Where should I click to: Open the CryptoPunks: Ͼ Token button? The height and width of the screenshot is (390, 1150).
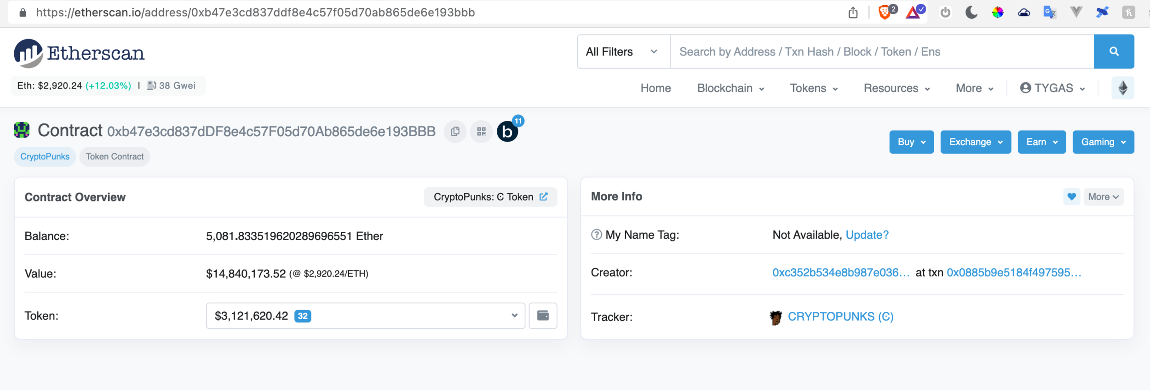pos(490,197)
